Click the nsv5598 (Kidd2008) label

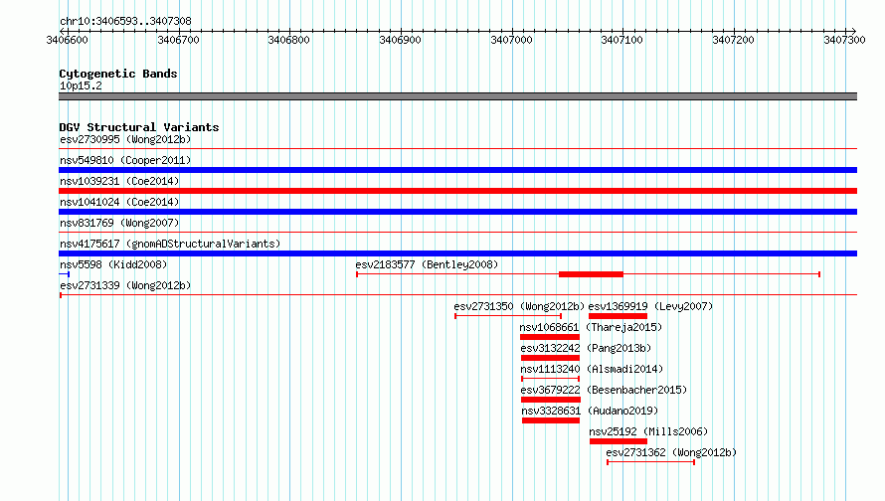(x=113, y=264)
